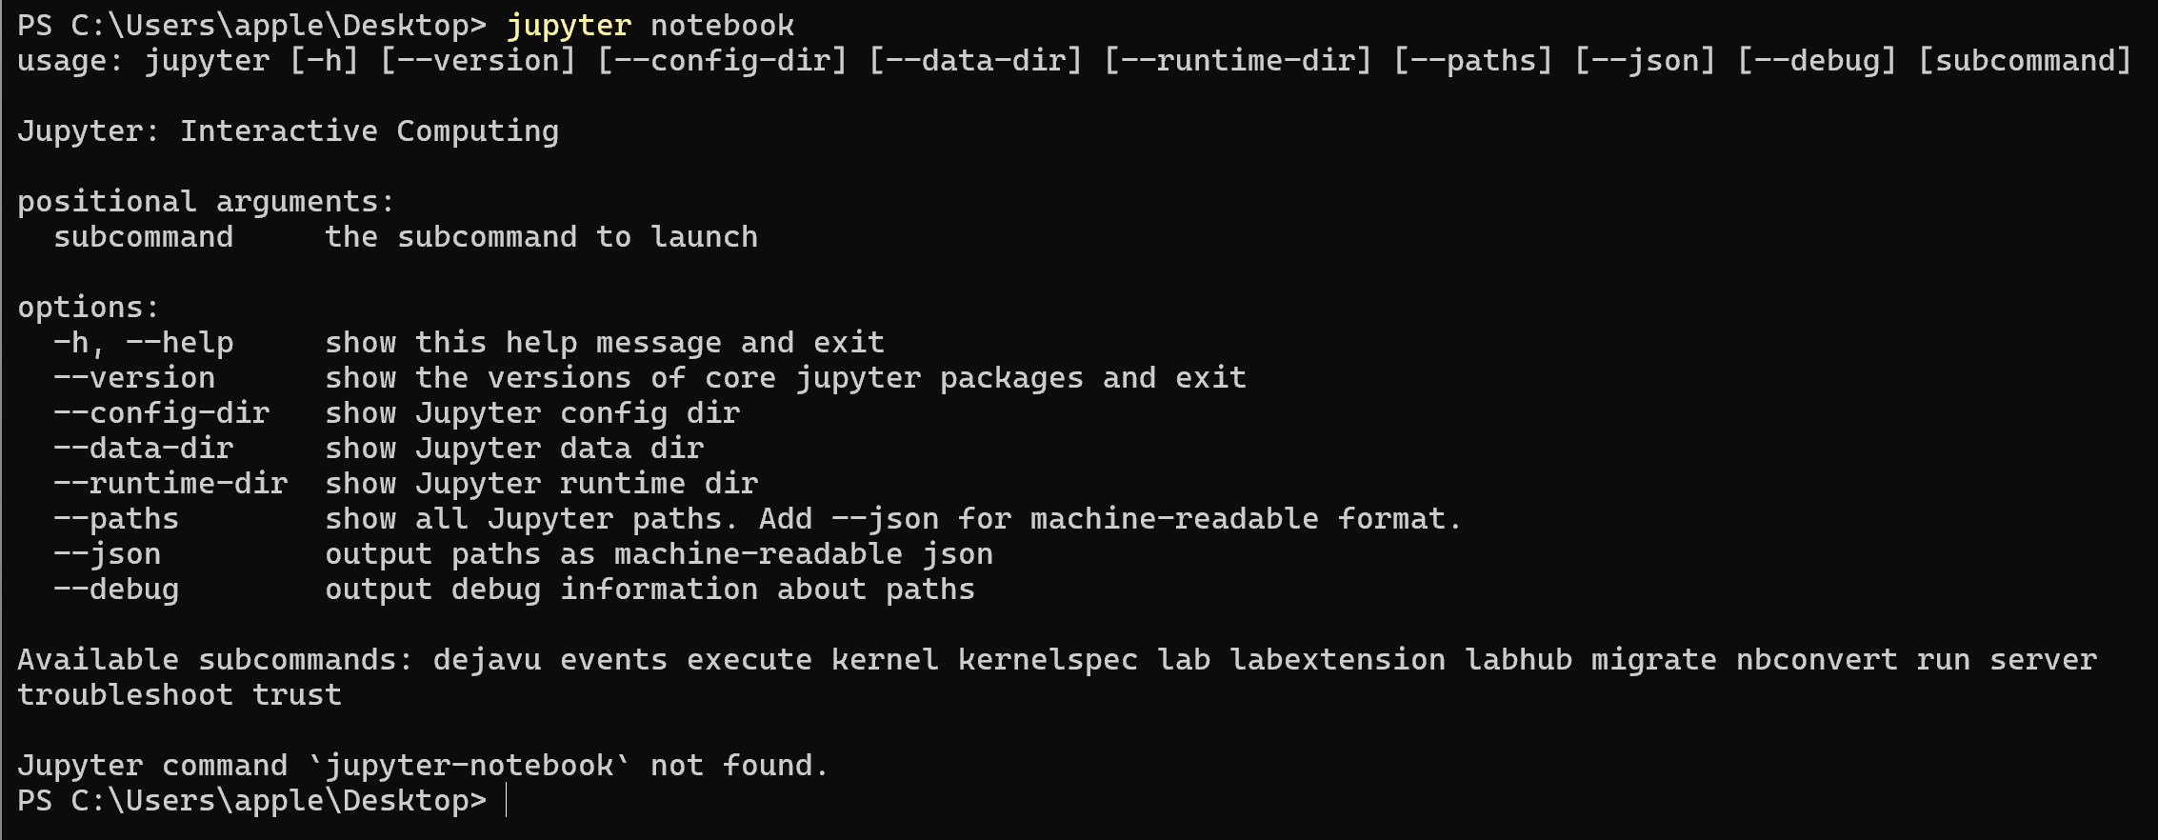This screenshot has width=2158, height=840.
Task: Click "jupyter-notebook" in the not-found error
Action: (469, 766)
